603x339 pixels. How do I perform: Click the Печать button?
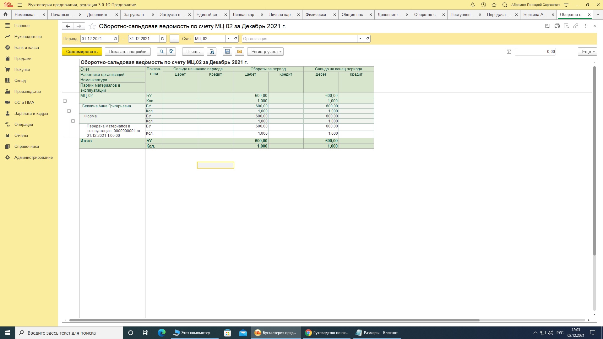193,51
